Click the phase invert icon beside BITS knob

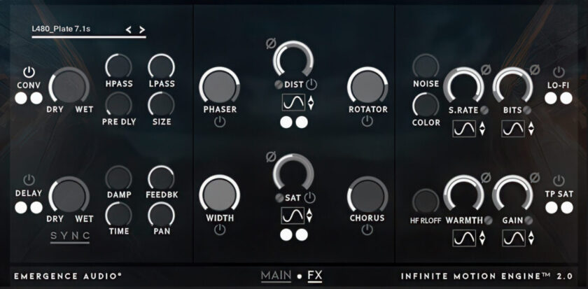tap(534, 69)
